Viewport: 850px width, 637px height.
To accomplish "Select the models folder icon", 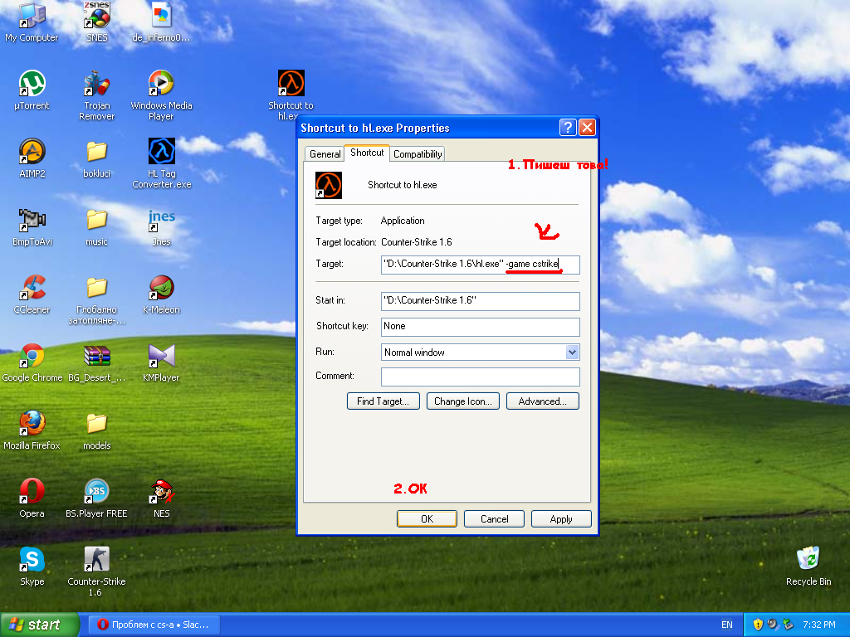I will (x=96, y=430).
